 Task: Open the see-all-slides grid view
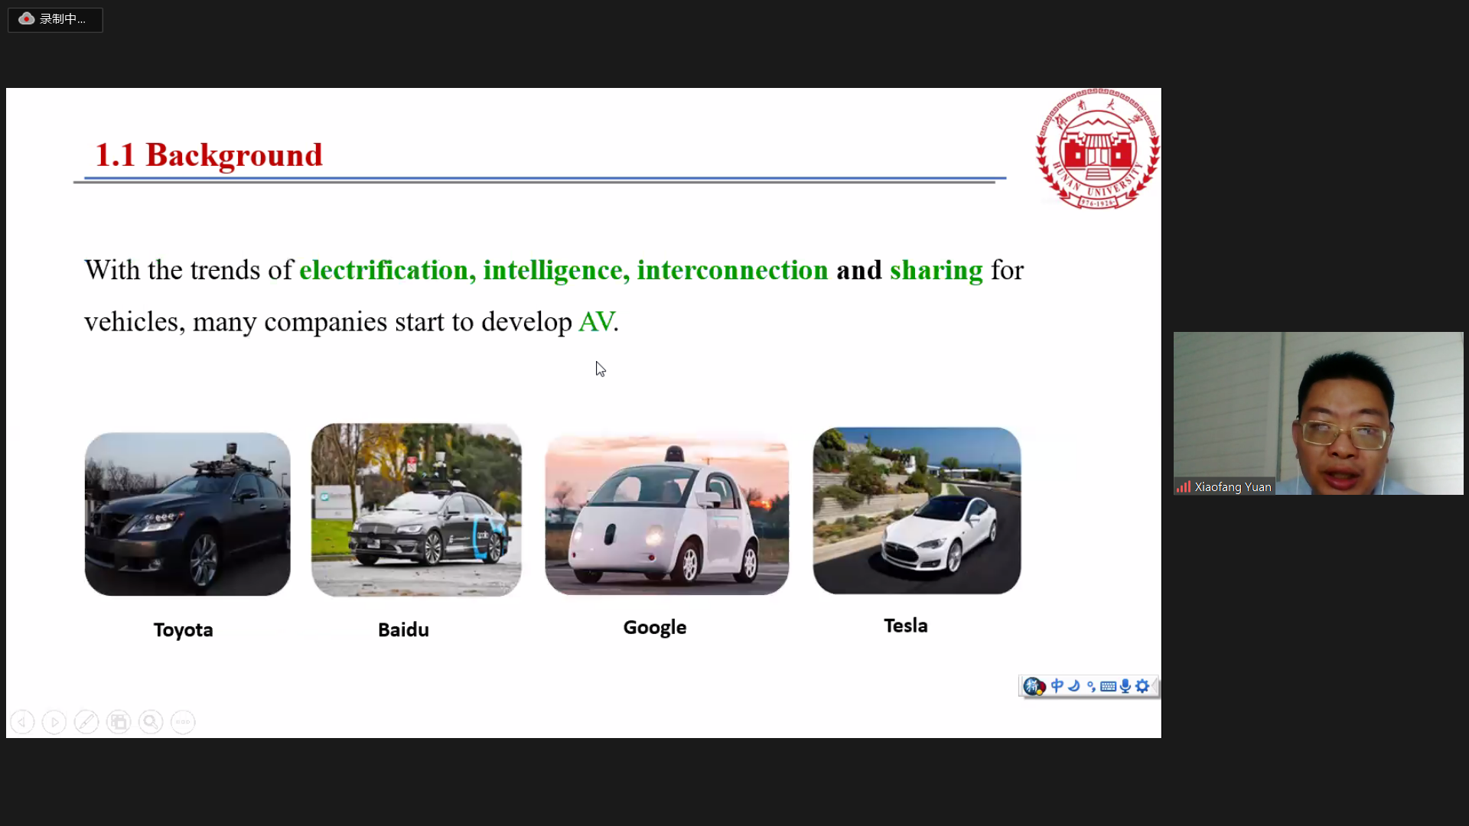(x=119, y=722)
